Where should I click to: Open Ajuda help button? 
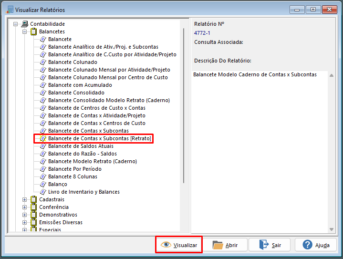click(x=316, y=245)
